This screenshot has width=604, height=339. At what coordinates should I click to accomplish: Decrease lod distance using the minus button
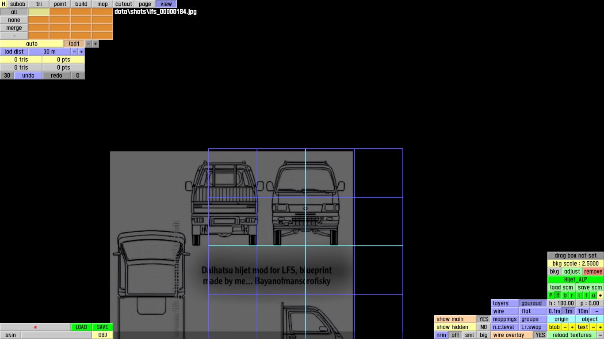[74, 52]
